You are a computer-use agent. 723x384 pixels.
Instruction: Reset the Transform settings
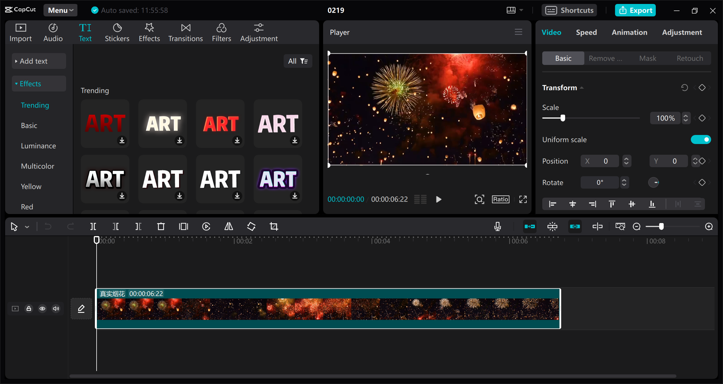[x=685, y=88]
